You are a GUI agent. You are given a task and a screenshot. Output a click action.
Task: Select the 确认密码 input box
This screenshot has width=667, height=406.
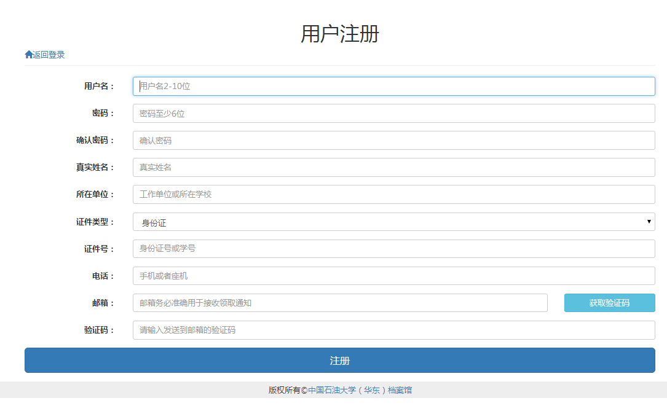tap(393, 141)
